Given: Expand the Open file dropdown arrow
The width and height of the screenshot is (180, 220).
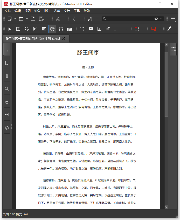Looking at the screenshot, I should [27, 19].
